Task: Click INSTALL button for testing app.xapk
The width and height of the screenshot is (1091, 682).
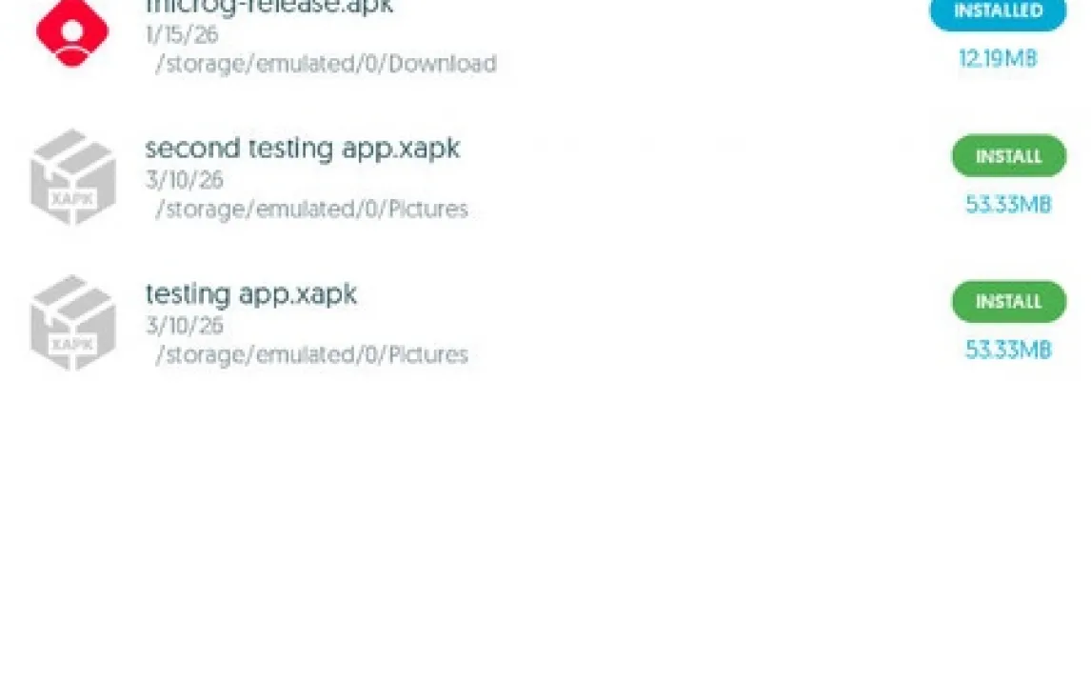Action: pyautogui.click(x=1009, y=301)
